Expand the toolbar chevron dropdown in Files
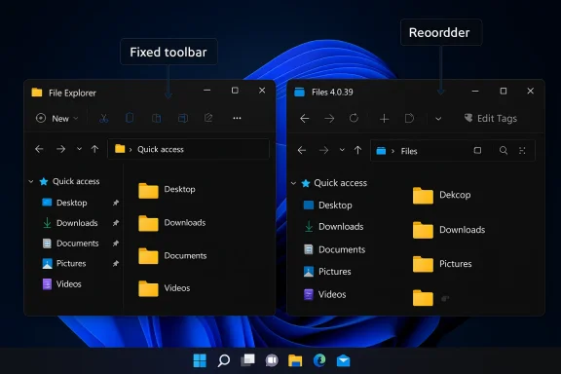The image size is (561, 374). click(438, 119)
